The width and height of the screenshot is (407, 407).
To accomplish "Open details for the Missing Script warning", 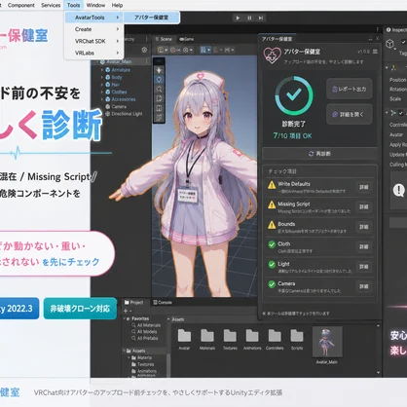I will pyautogui.click(x=364, y=207).
